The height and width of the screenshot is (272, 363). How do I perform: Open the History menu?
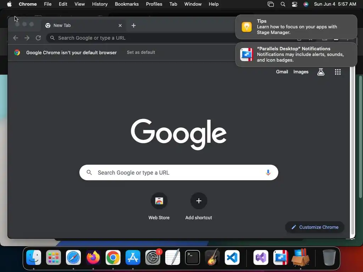(100, 4)
